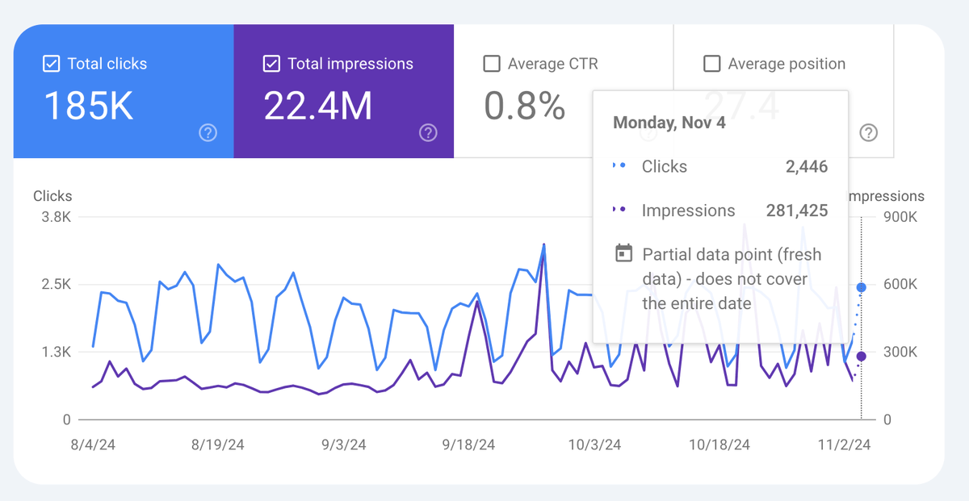Screen dimensions: 969x501
Task: Select the blue clicks endpoint dot on chart
Action: (860, 286)
